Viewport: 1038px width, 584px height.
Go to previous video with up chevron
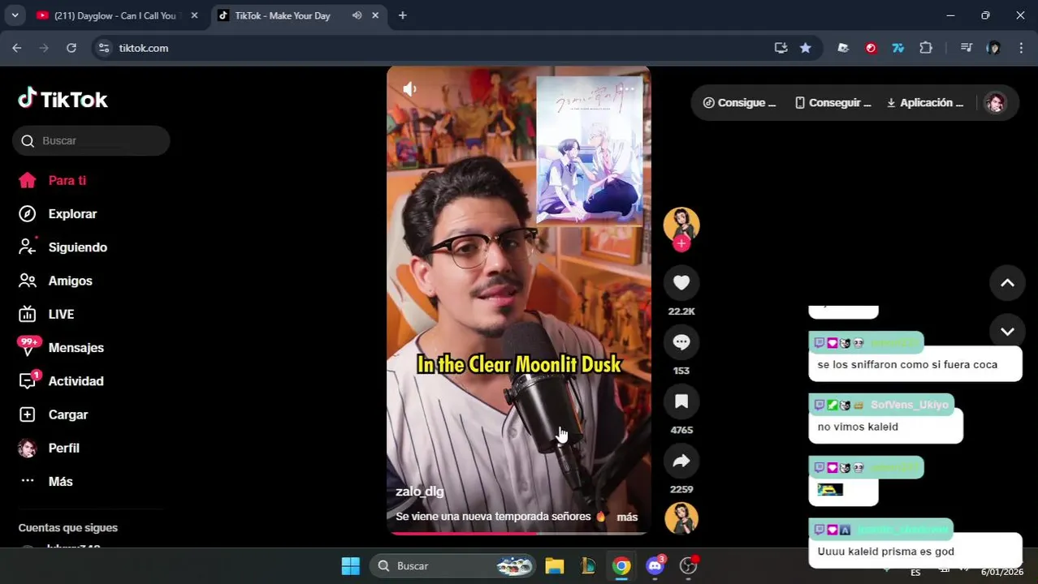(x=1007, y=283)
